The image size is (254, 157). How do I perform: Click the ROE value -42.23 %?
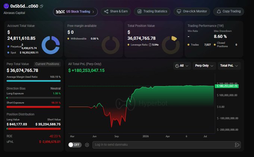pyautogui.click(x=55, y=136)
